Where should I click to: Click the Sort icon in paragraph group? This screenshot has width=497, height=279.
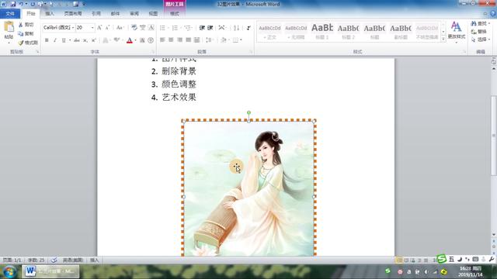click(x=236, y=28)
